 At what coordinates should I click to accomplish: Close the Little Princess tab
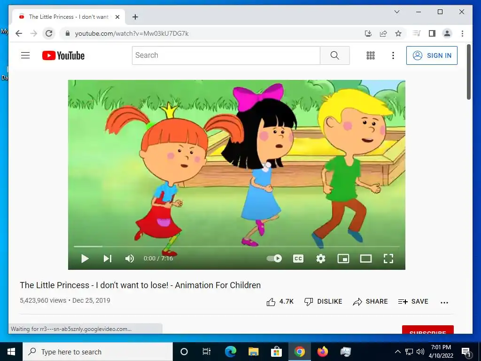(x=117, y=17)
